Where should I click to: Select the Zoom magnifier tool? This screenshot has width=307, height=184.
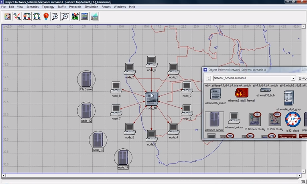(x=55, y=16)
